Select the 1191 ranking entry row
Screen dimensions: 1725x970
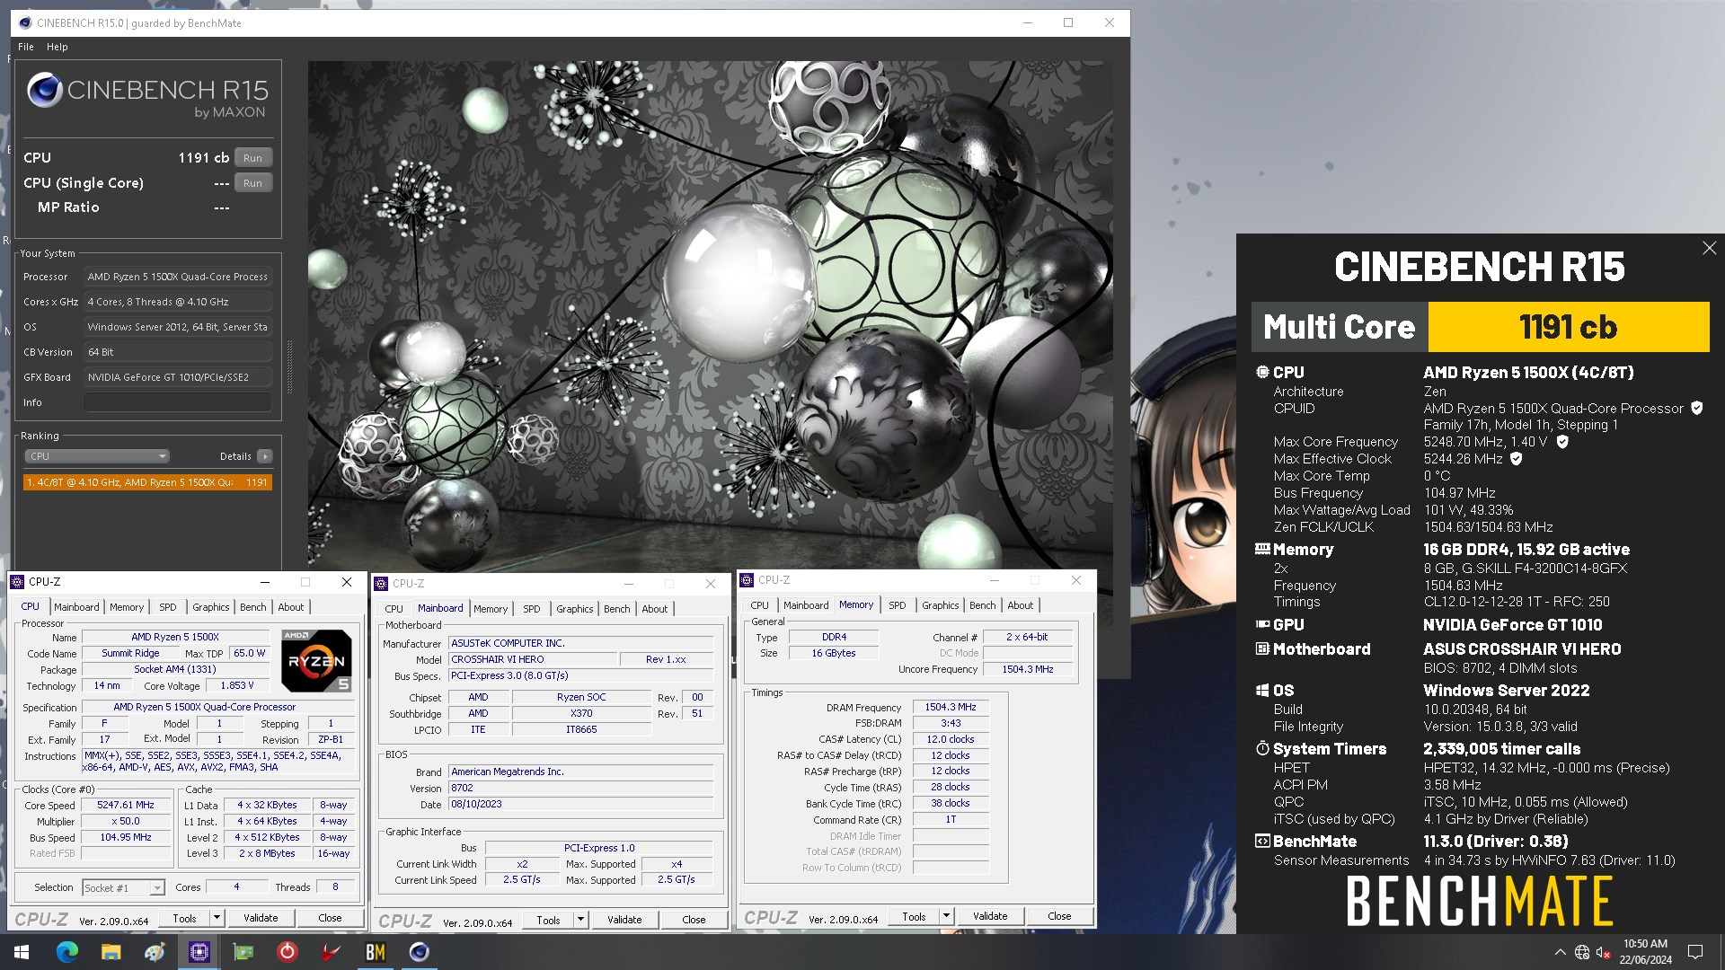147,482
